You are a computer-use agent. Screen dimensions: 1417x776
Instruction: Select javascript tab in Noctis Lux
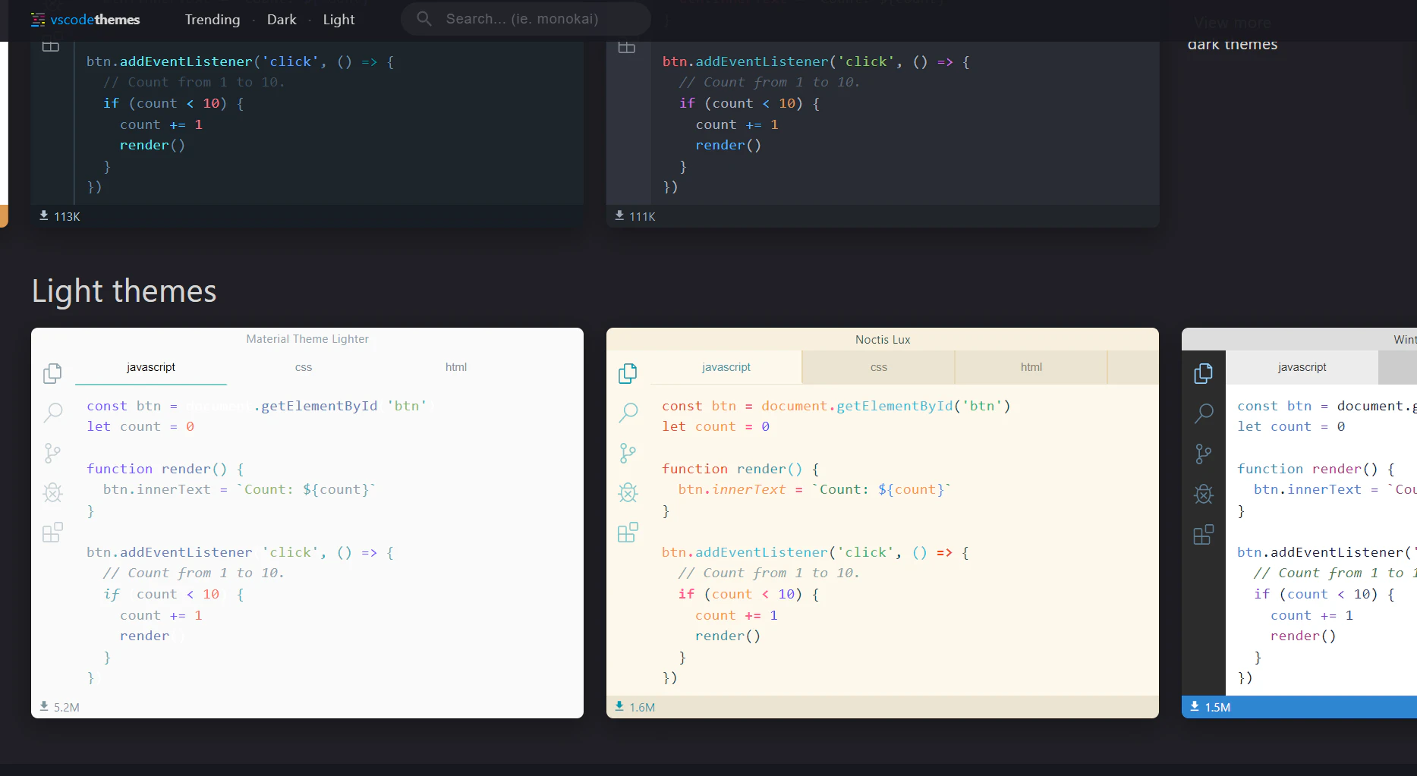point(726,367)
